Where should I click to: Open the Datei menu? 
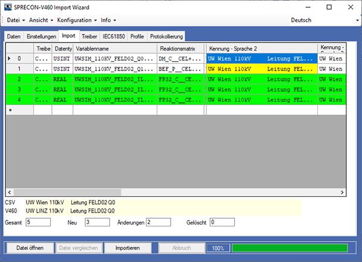(x=16, y=20)
